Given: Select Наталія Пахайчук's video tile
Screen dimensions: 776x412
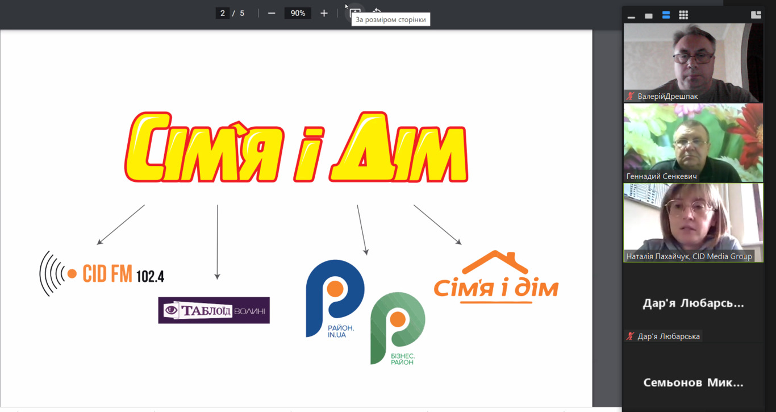Looking at the screenshot, I should coord(693,223).
